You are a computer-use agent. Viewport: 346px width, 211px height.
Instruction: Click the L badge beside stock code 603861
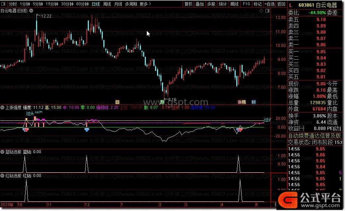point(291,5)
